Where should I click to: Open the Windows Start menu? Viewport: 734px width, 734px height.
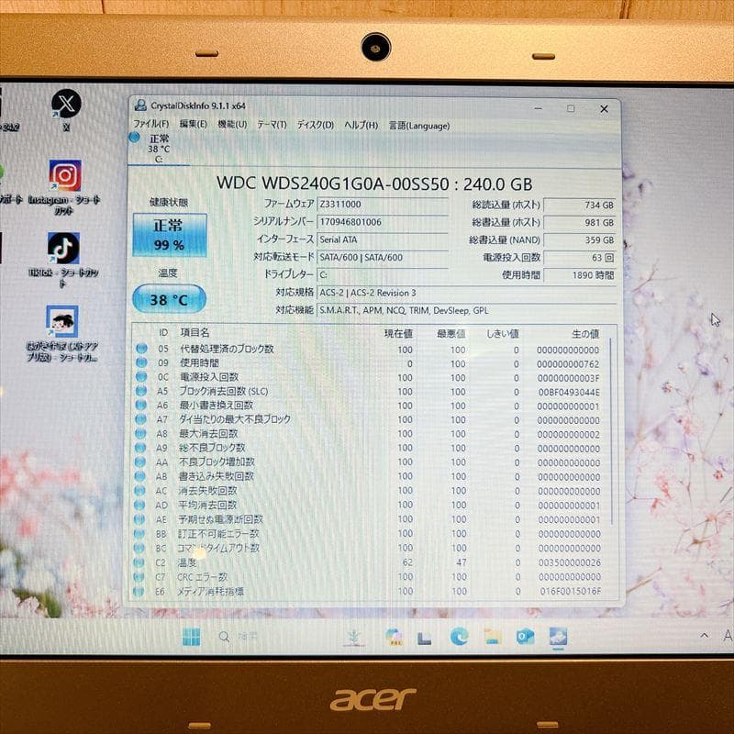(x=191, y=636)
